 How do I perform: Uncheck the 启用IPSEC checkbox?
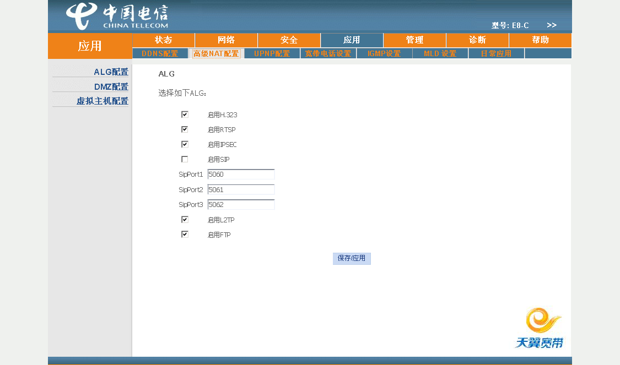click(x=185, y=145)
